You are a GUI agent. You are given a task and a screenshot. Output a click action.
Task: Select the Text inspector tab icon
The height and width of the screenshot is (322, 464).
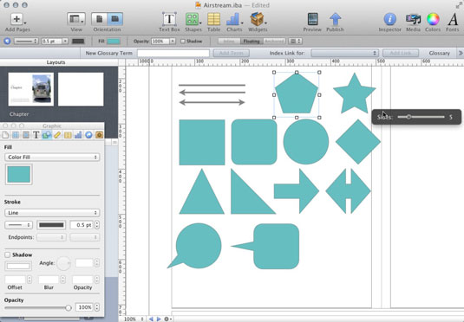click(x=36, y=135)
